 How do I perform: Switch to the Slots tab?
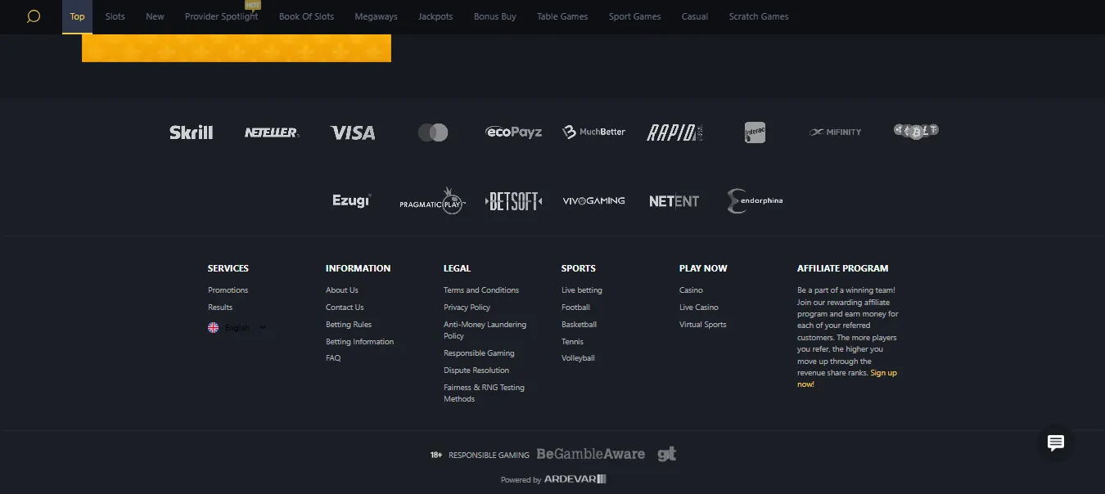click(x=115, y=16)
